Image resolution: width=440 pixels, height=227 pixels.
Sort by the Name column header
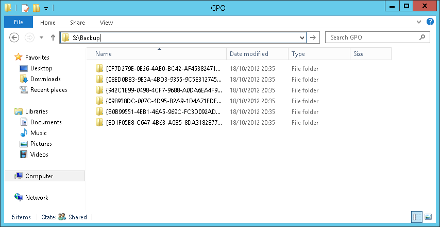click(x=104, y=54)
